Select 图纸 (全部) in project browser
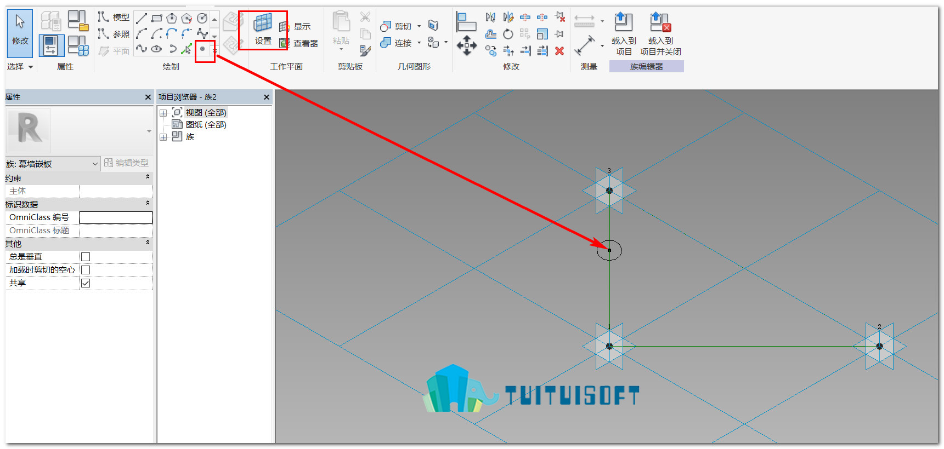Viewport: 944px width, 449px height. (x=206, y=125)
